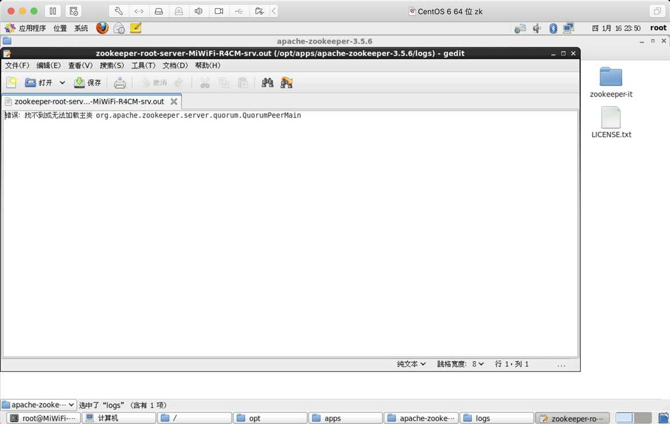This screenshot has height=424, width=670.
Task: Expand the recent files arrow beside 打开
Action: [x=62, y=83]
